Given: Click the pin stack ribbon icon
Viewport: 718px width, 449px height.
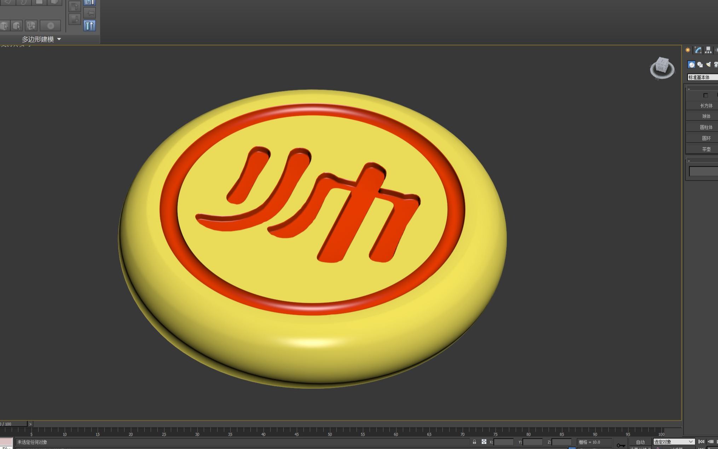Looking at the screenshot, I should click(90, 13).
